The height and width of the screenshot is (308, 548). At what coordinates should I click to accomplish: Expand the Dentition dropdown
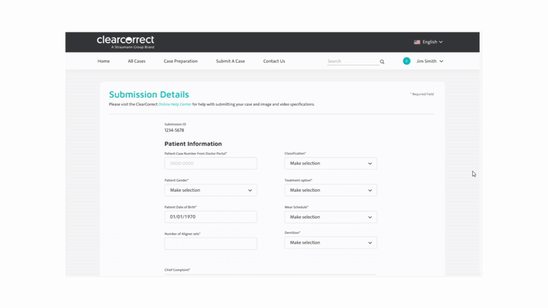(x=331, y=243)
